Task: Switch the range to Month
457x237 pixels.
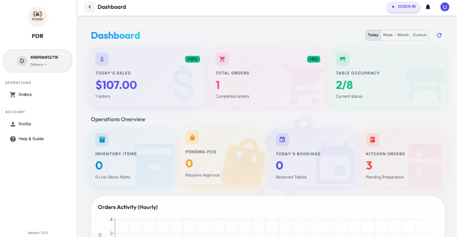Action: 403,35
